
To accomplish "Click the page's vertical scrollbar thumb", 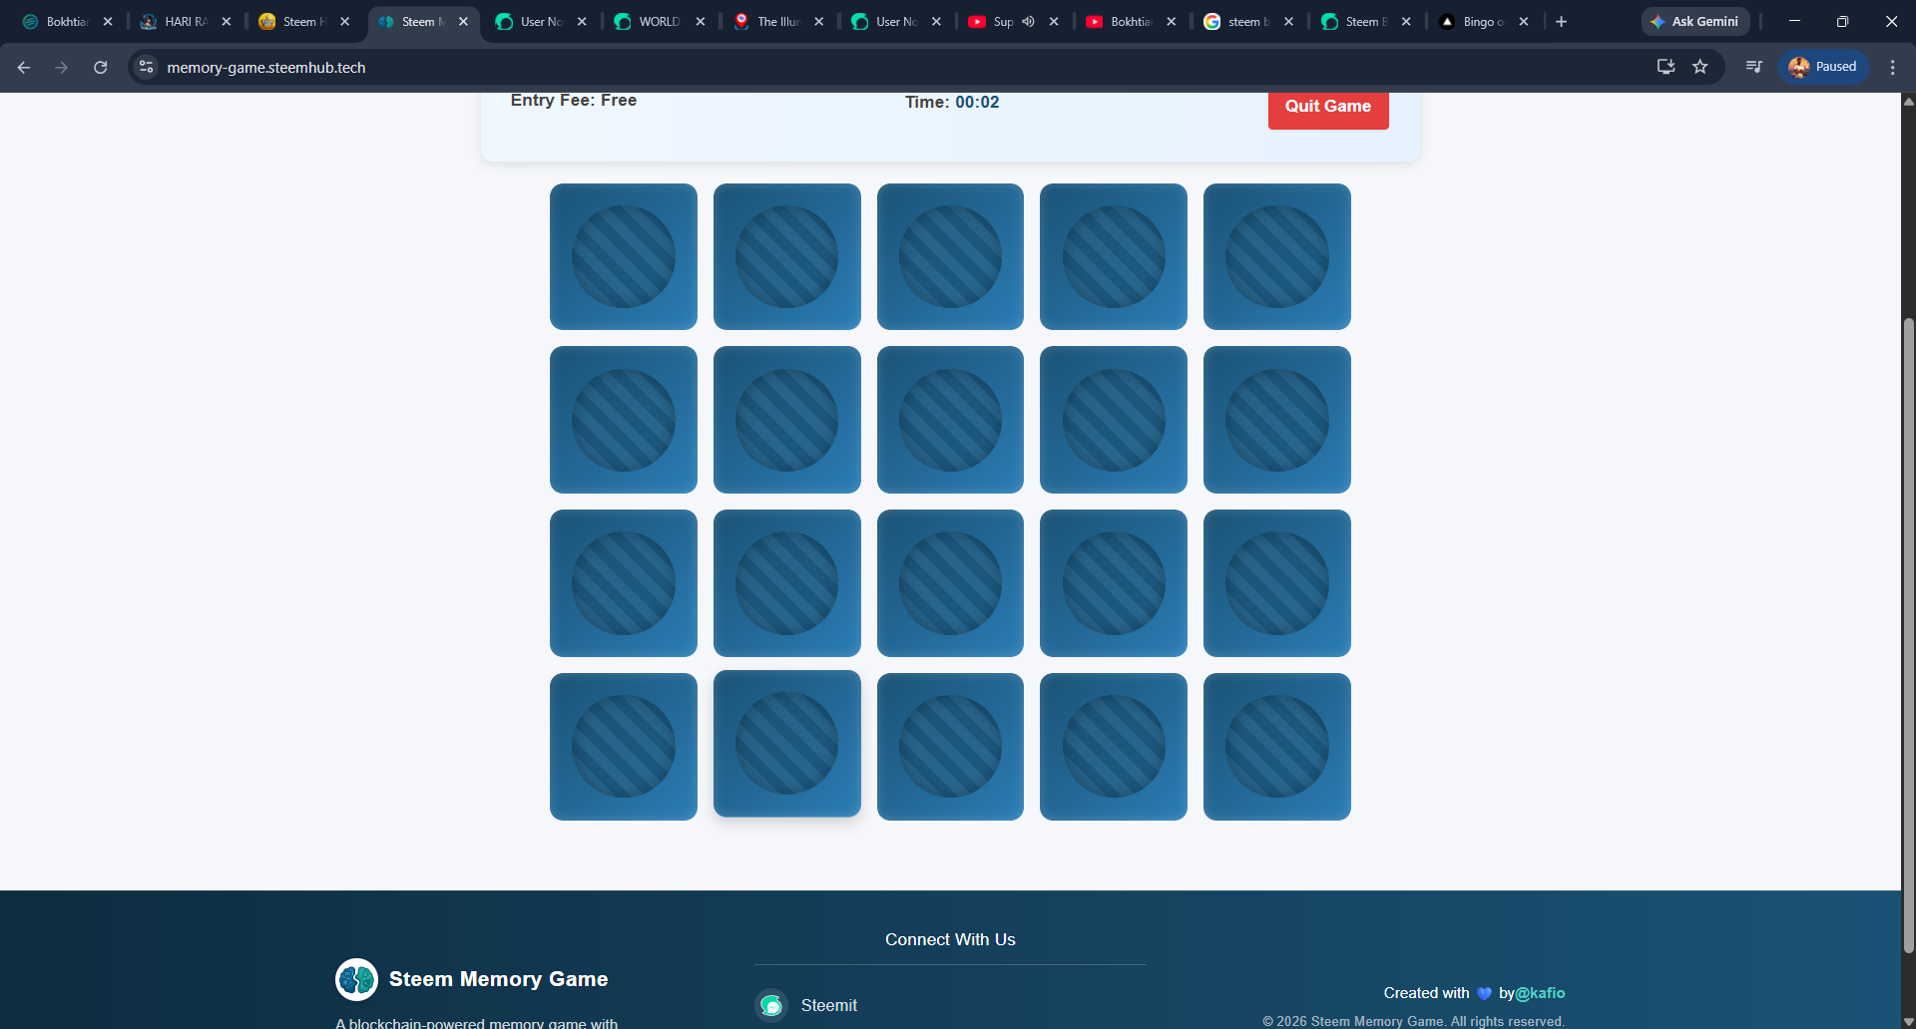I will [x=1908, y=635].
